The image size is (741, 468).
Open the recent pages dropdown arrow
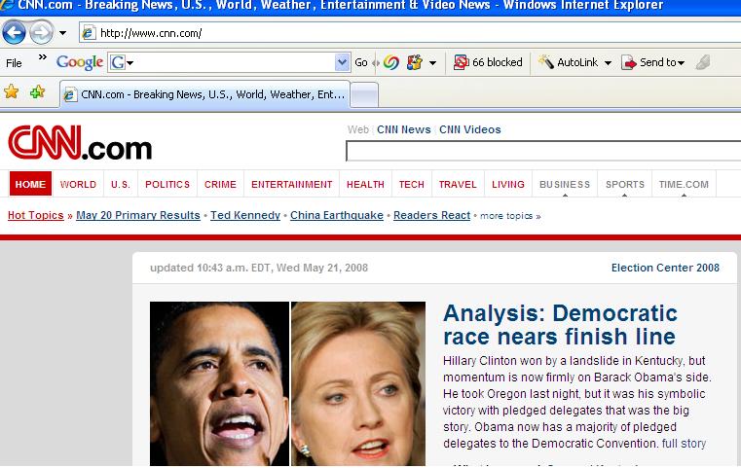[x=63, y=33]
